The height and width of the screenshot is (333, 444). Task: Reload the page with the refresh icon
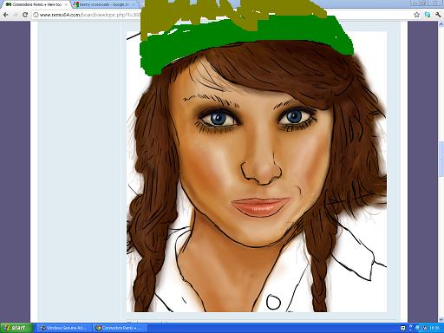click(x=25, y=15)
